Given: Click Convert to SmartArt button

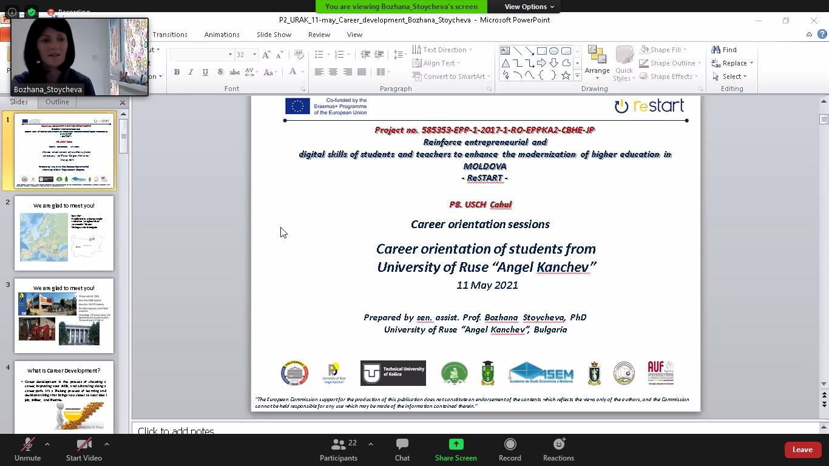Looking at the screenshot, I should click(x=452, y=76).
